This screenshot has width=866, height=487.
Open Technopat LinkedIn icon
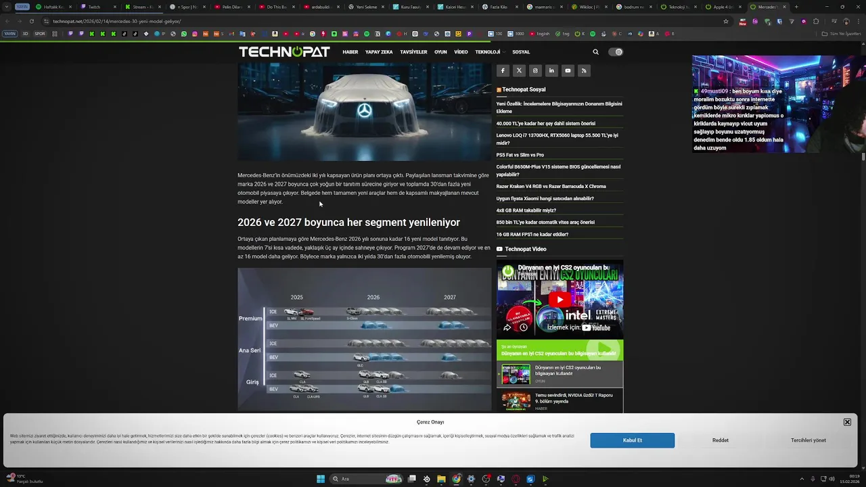tap(551, 70)
